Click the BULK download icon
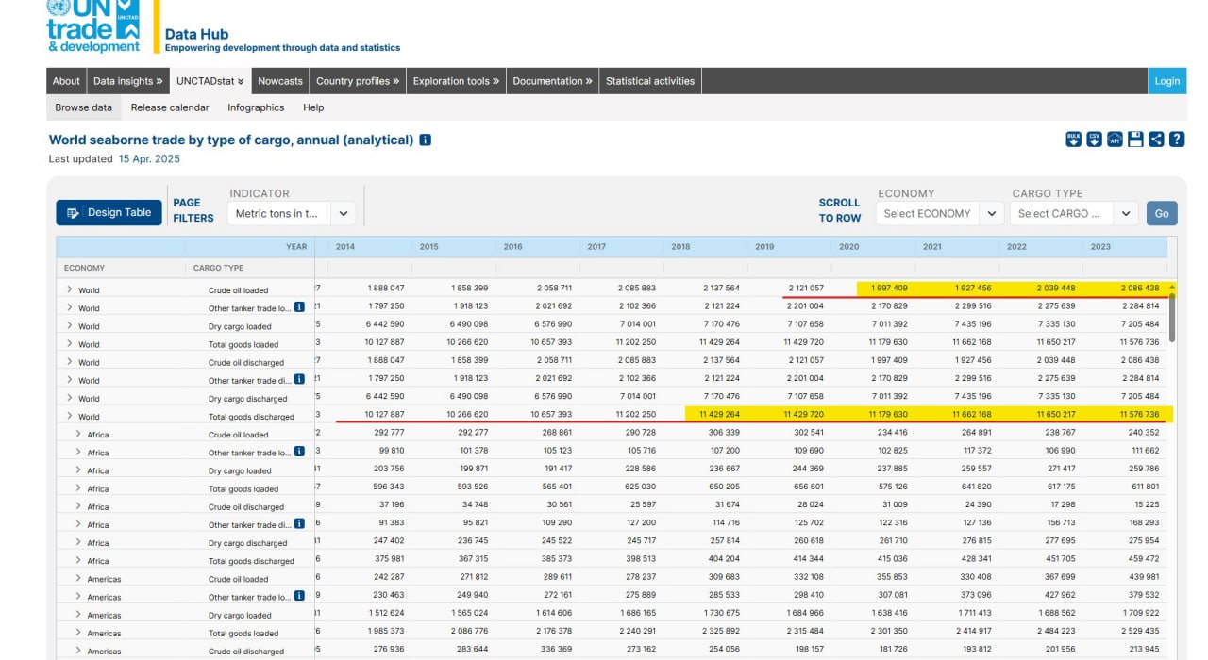This screenshot has height=660, width=1208. pos(1073,140)
